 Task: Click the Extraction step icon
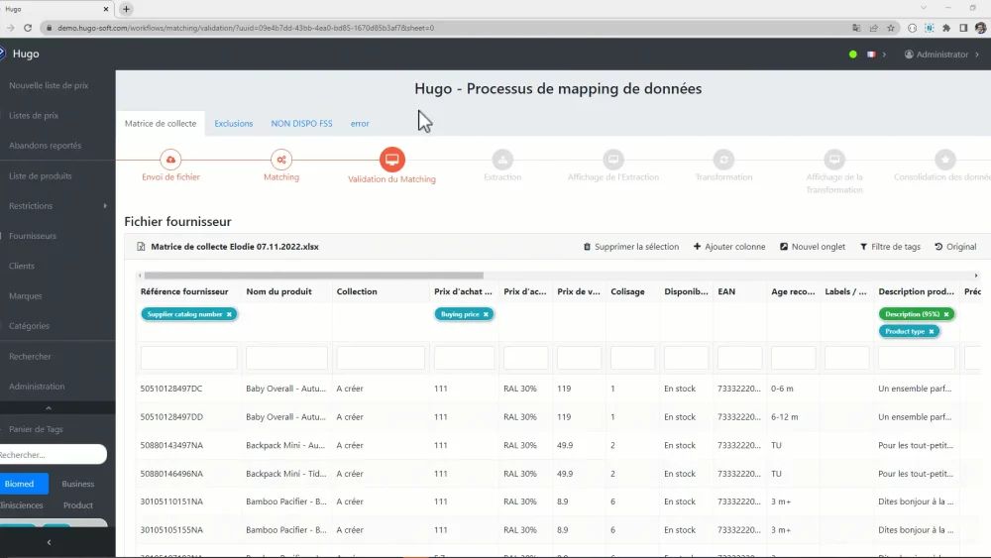[502, 160]
